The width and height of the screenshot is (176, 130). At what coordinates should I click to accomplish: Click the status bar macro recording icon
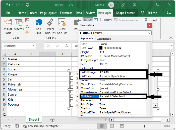(x=17, y=126)
